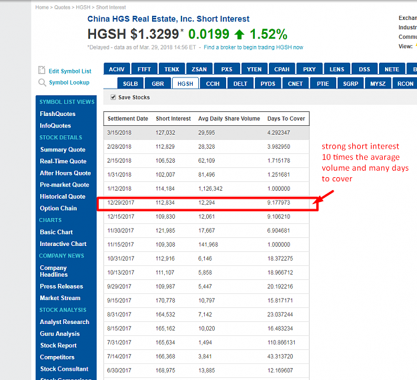
Task: Switch to the RCON symbol tab
Action: (406, 83)
